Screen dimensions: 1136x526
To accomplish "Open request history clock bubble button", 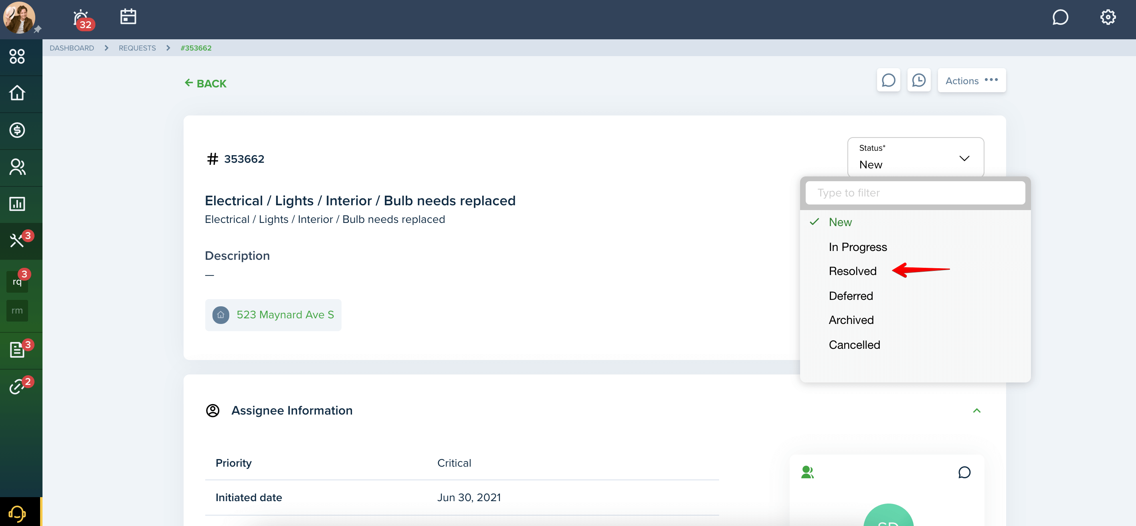I will tap(919, 80).
